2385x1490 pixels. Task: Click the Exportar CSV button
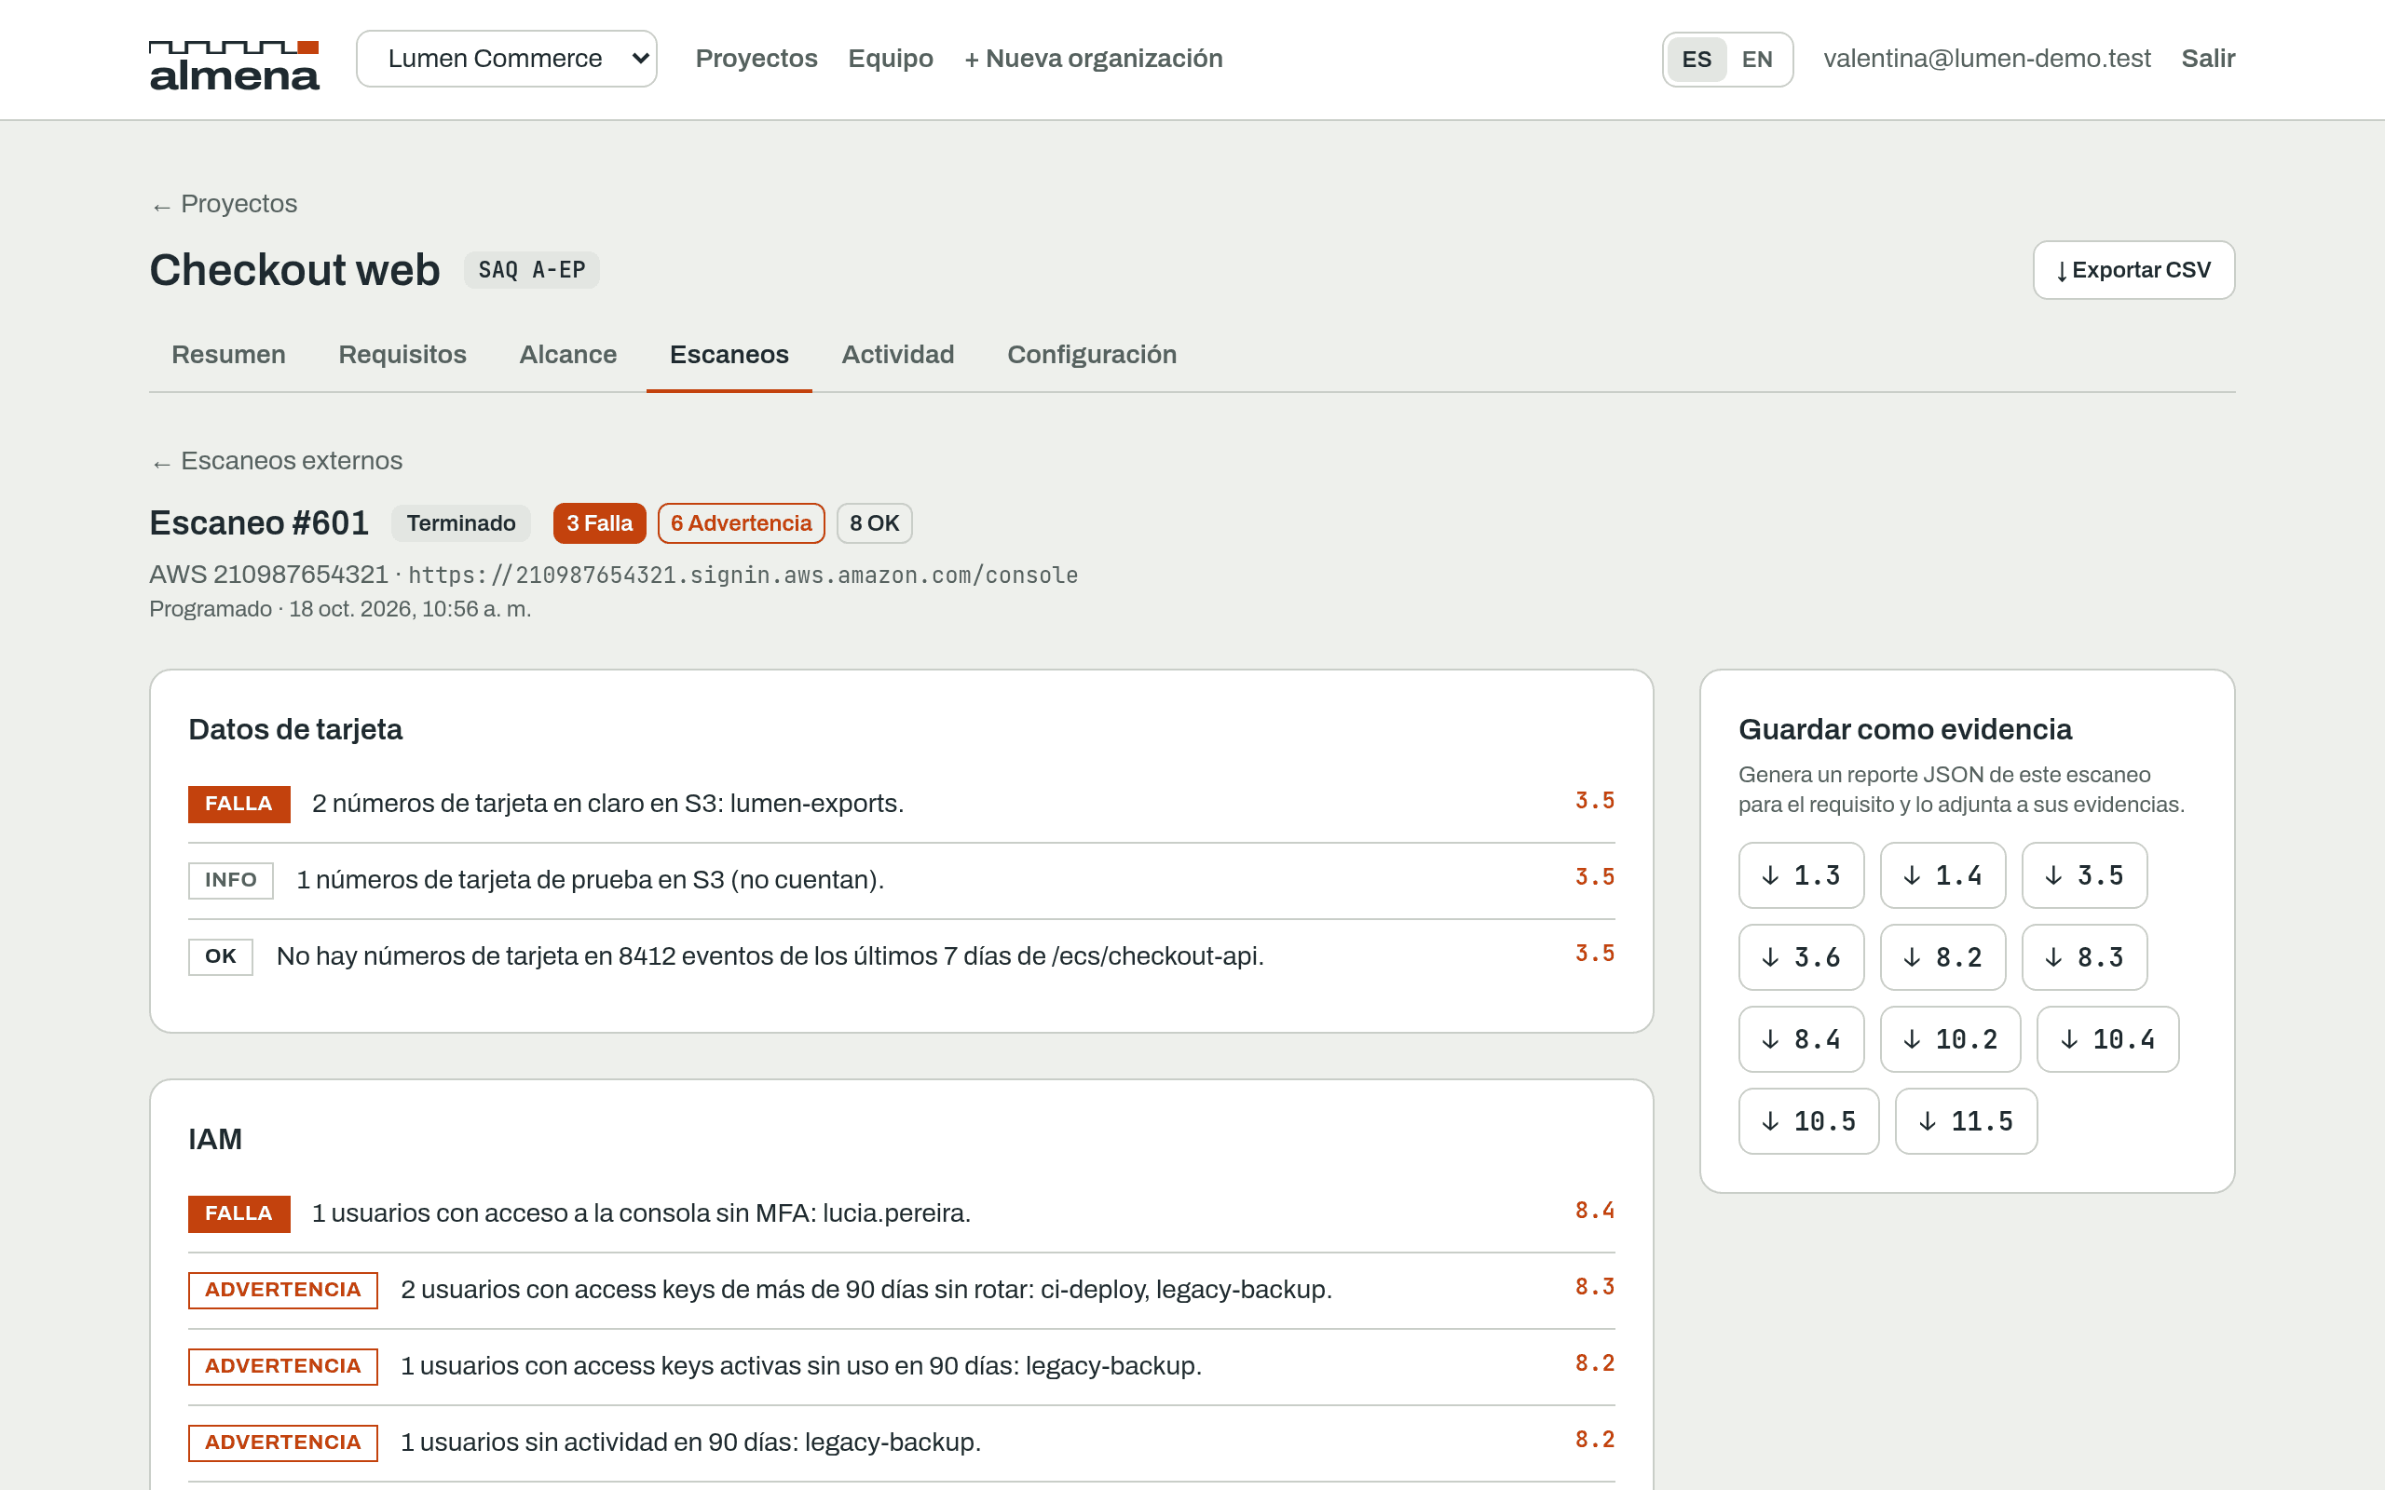click(2133, 270)
